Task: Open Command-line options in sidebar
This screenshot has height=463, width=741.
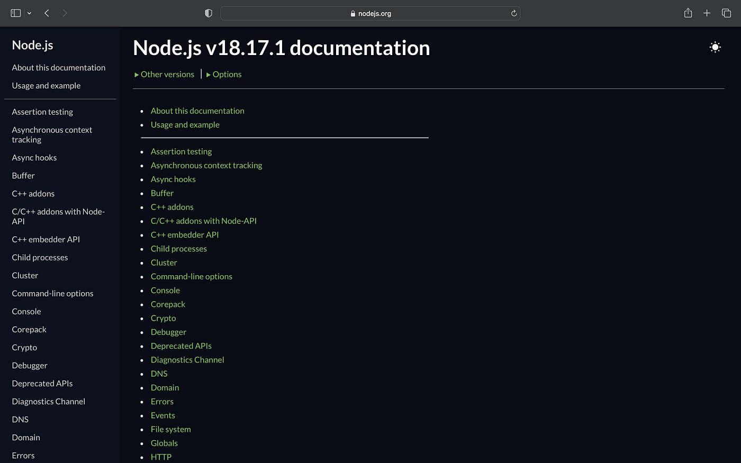Action: pyautogui.click(x=52, y=294)
